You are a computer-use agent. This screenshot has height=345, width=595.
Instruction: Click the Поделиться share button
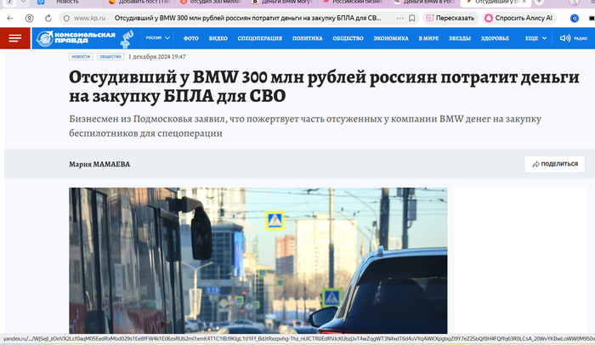point(555,164)
